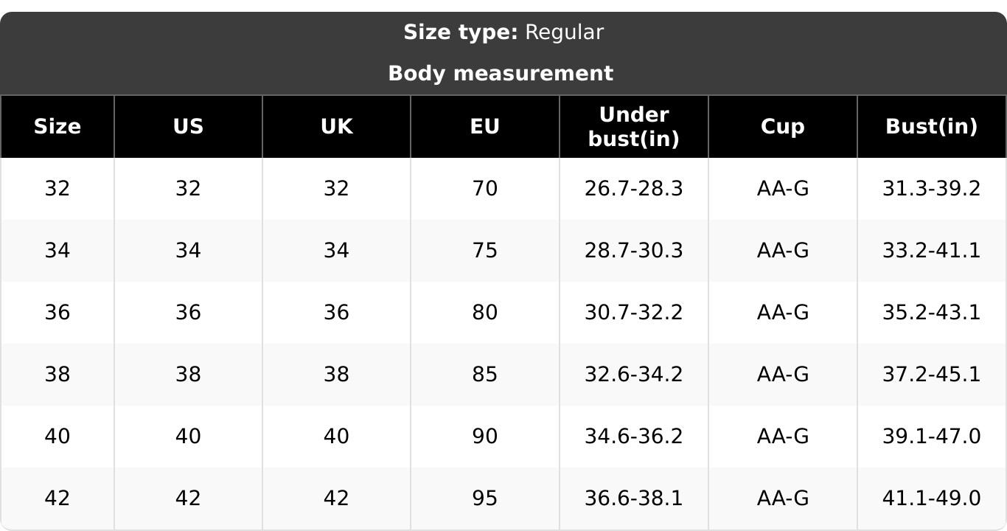1007x531 pixels.
Task: Select EU size 95 cell
Action: point(485,499)
